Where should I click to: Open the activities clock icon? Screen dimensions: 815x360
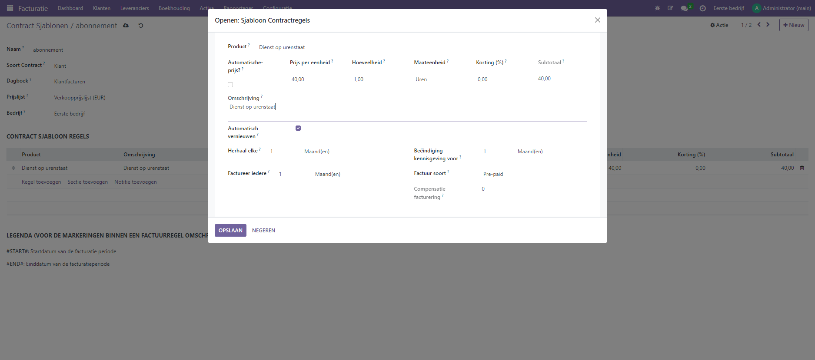[702, 8]
